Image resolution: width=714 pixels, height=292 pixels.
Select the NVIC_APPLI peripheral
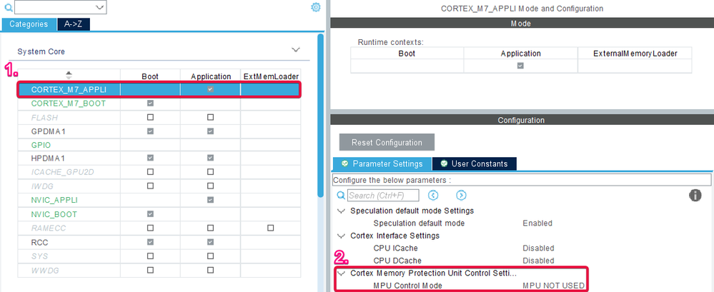click(x=55, y=200)
